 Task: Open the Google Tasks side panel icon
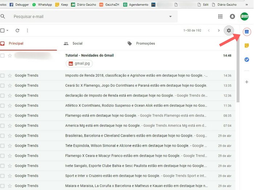[246, 60]
